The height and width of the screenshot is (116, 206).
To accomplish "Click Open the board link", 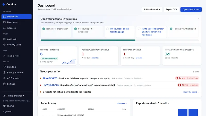I will point(191,92).
